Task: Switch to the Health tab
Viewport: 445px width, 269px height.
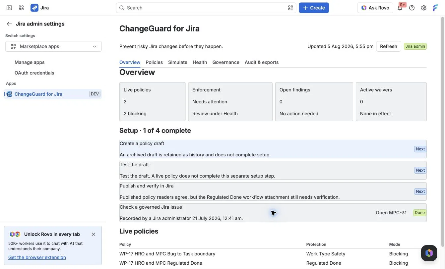Action: (x=200, y=62)
